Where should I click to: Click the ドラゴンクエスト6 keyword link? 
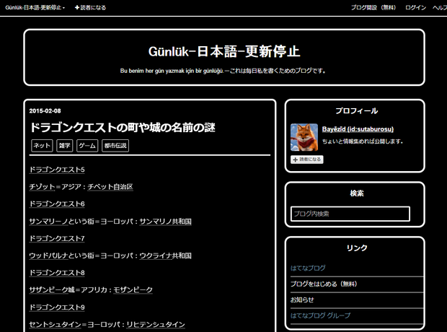click(57, 204)
